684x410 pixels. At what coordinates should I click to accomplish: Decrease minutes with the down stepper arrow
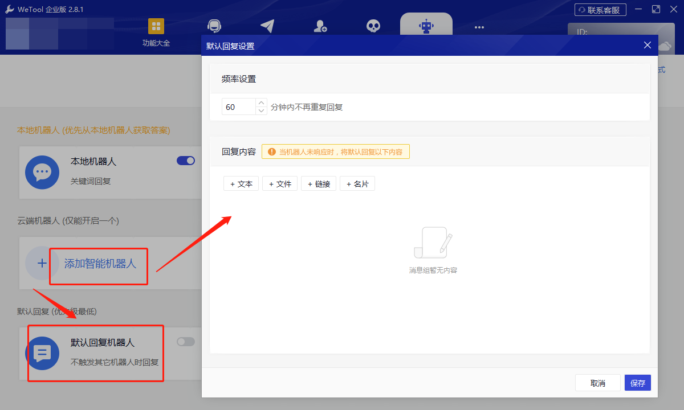pyautogui.click(x=261, y=110)
